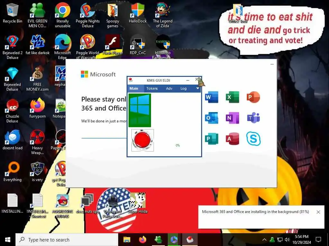
Task: Expand the KMS GUI tab dropdown arrow
Action: point(198,88)
